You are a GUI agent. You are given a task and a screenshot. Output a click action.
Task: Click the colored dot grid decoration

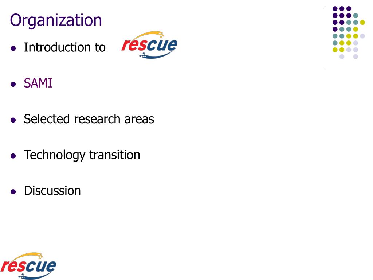point(349,32)
